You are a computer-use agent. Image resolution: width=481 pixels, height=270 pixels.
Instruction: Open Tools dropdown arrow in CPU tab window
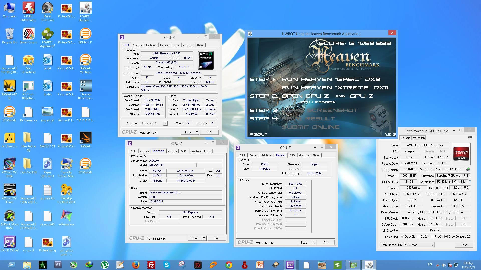click(197, 132)
